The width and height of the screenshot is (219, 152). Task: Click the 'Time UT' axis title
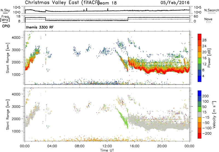107,150
